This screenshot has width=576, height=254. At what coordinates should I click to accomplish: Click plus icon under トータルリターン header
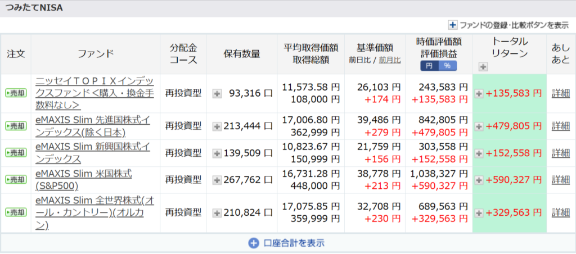pos(483,66)
